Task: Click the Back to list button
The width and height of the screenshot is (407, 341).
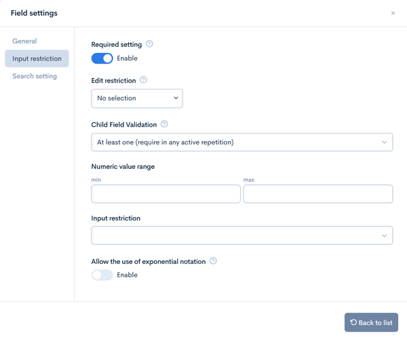Action: 371,322
